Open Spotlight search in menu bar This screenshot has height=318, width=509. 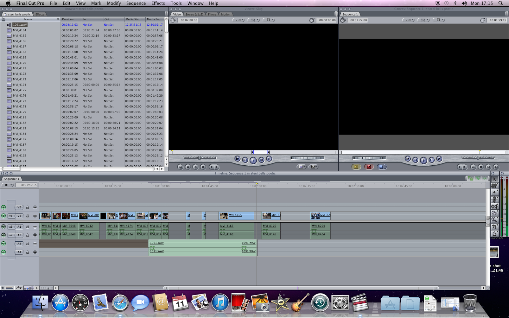point(500,3)
